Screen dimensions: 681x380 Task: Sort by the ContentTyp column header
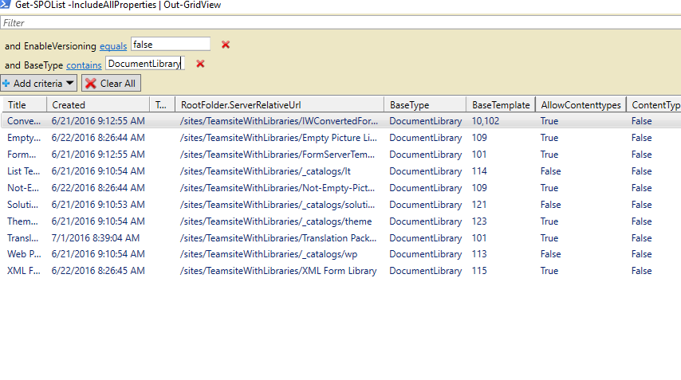pos(654,104)
